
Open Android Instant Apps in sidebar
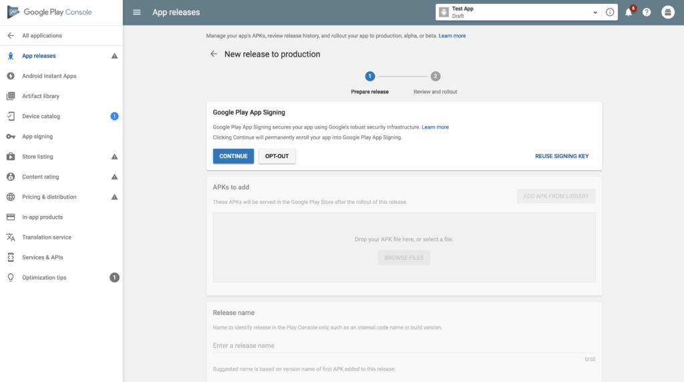(x=49, y=76)
